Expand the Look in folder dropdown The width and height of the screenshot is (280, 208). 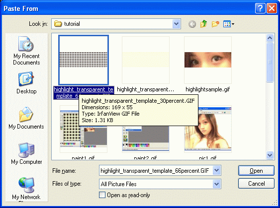click(176, 24)
